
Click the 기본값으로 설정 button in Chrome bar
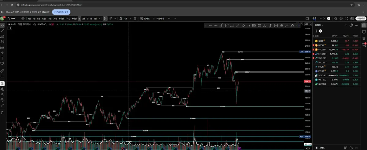(61, 12)
